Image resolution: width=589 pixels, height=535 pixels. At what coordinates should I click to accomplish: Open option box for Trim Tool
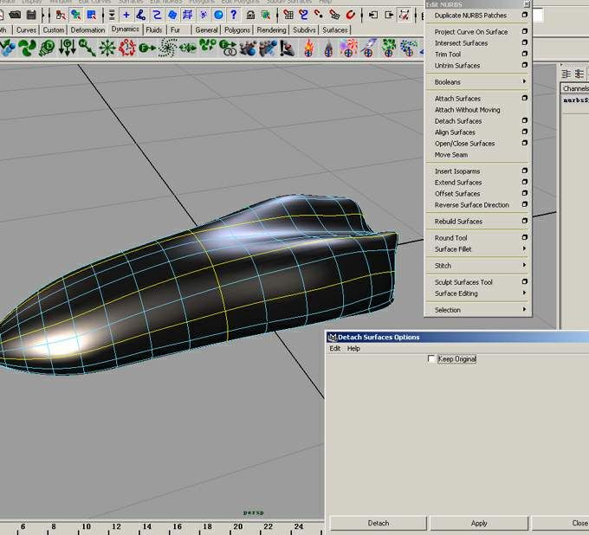(525, 54)
